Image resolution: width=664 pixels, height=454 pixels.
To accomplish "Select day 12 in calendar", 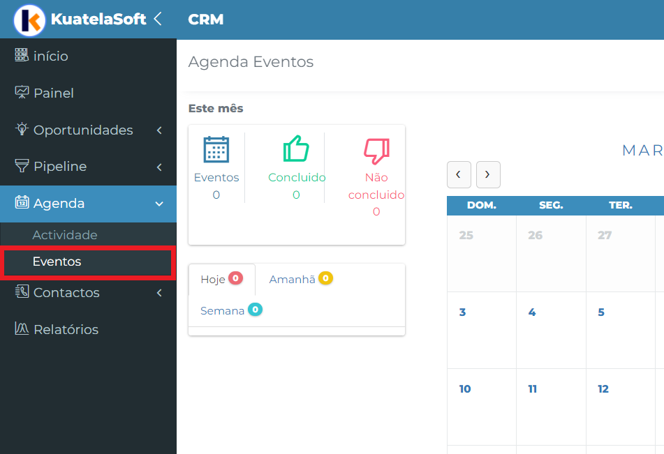I will click(x=621, y=407).
